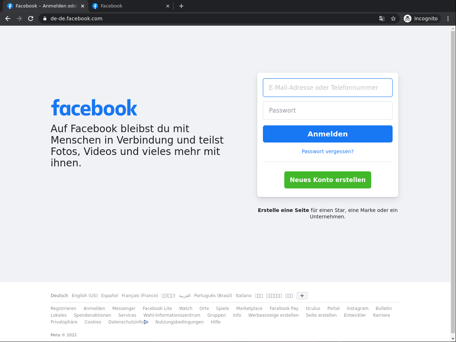Open the Marketplace footer link

pyautogui.click(x=249, y=309)
